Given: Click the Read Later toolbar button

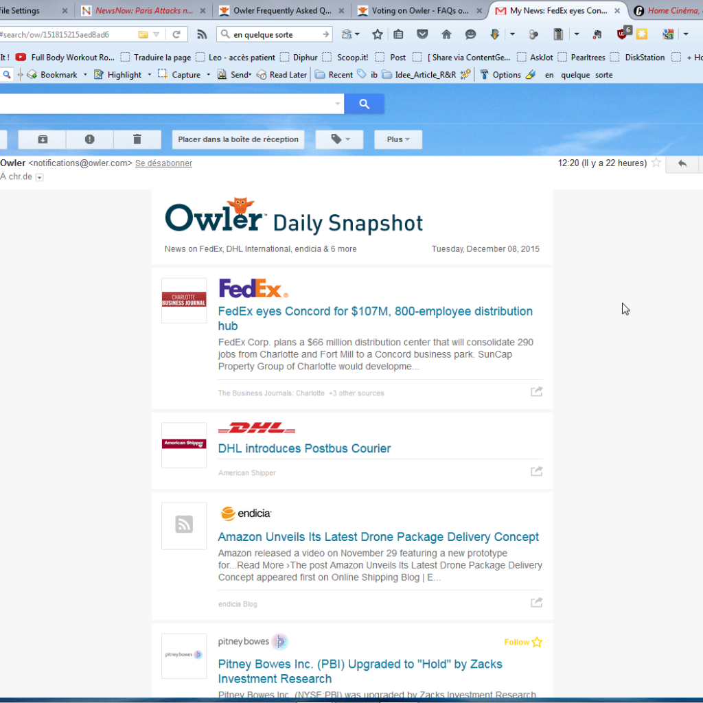Looking at the screenshot, I should click(281, 75).
